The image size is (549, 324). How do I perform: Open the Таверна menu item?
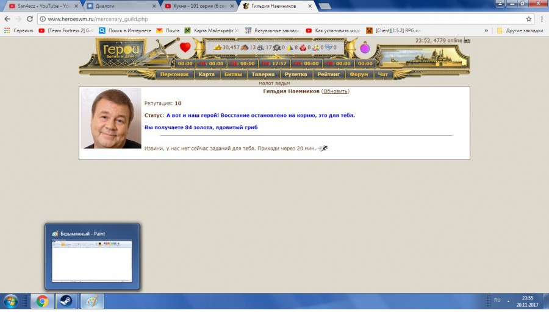(263, 74)
